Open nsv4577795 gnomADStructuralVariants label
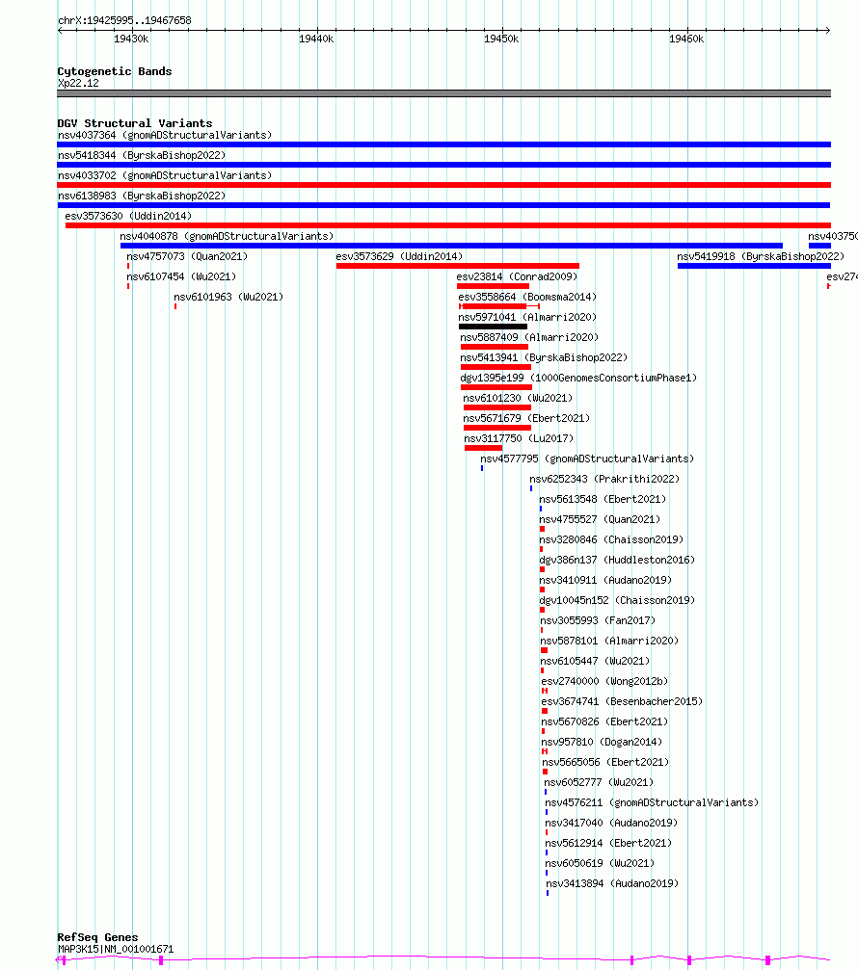 click(587, 459)
